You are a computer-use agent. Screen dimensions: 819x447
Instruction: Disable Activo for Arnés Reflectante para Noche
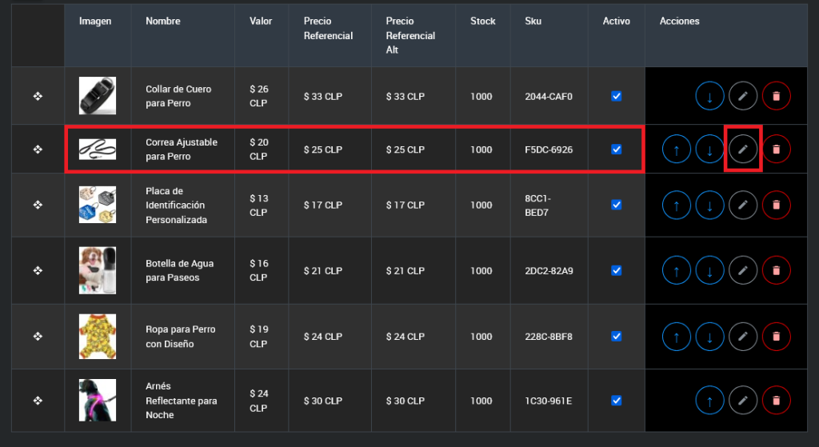click(x=616, y=400)
